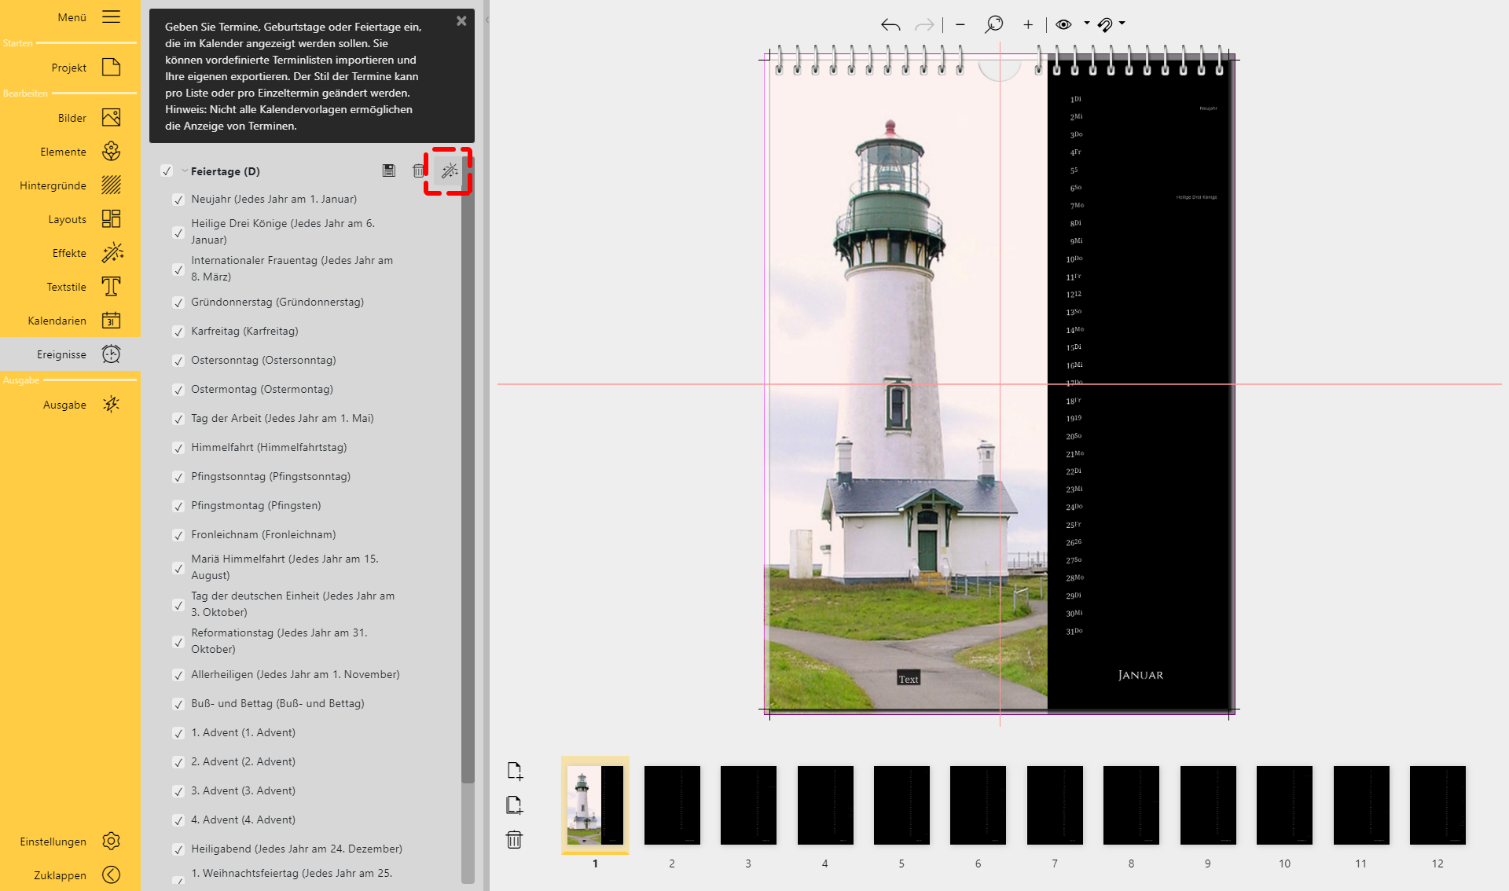Toggle the Feiertage (D) list checkbox
Viewport: 1509px width, 891px height.
(167, 171)
